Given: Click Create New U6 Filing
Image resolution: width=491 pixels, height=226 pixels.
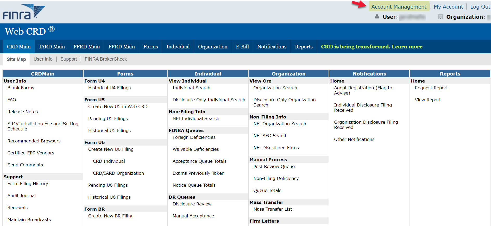Looking at the screenshot, I should tap(111, 149).
